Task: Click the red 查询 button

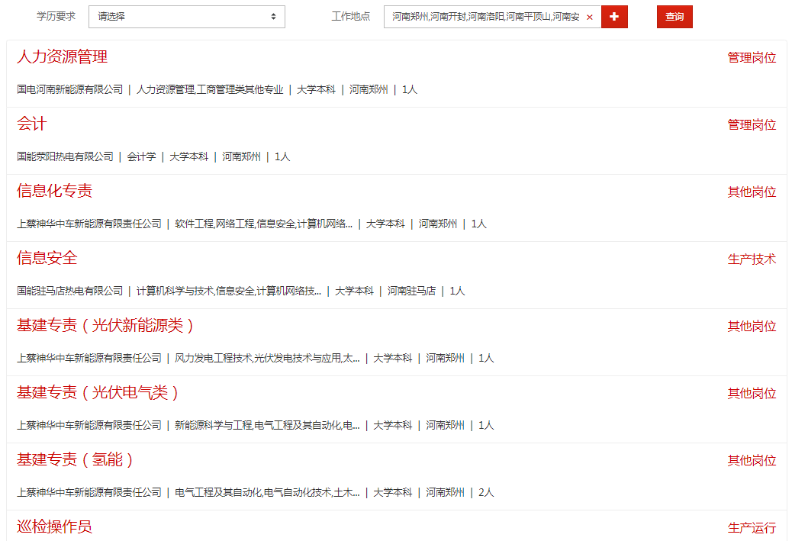Action: pyautogui.click(x=674, y=17)
